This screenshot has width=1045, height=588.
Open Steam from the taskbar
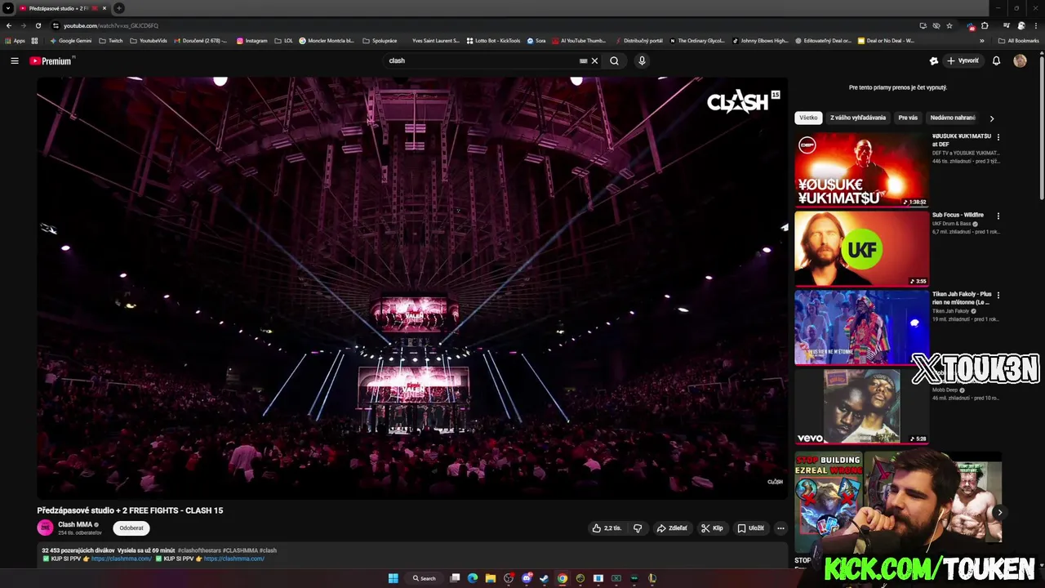pyautogui.click(x=545, y=578)
